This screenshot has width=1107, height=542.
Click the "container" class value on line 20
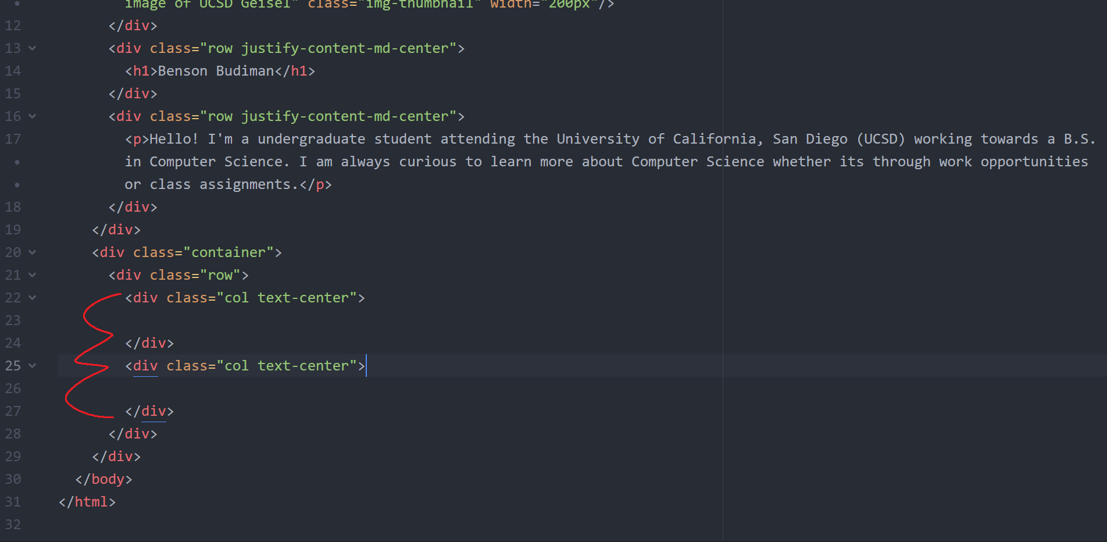tap(228, 252)
